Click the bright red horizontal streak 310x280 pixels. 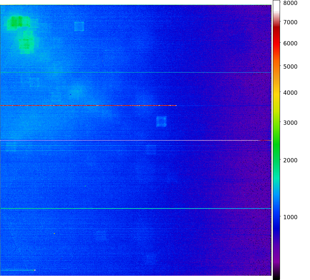click(x=88, y=105)
